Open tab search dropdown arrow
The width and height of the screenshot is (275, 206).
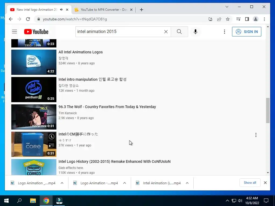(227, 7)
